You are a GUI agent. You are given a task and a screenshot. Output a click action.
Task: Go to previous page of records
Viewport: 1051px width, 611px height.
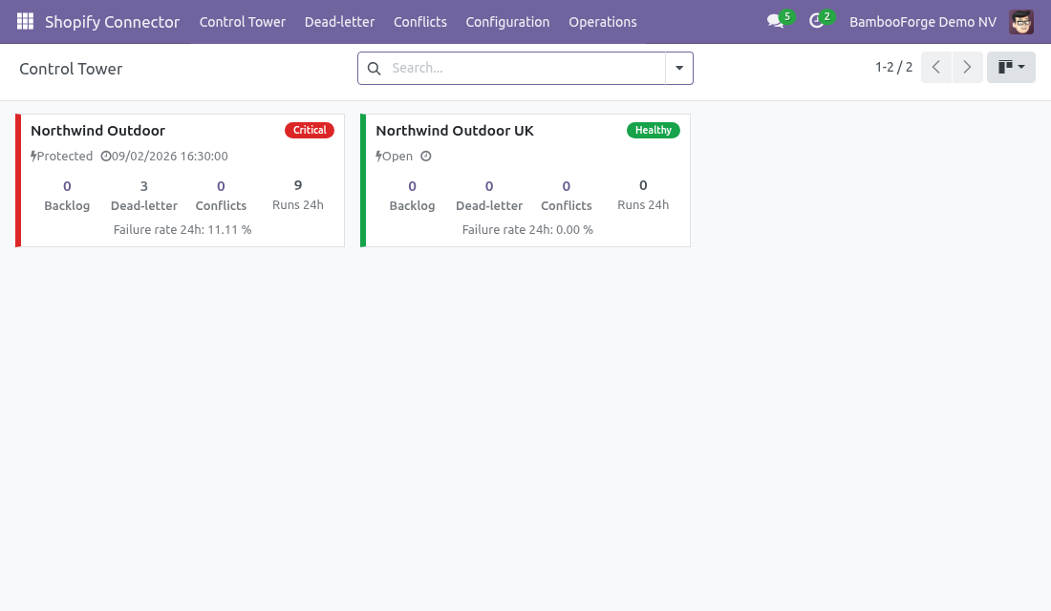(935, 67)
